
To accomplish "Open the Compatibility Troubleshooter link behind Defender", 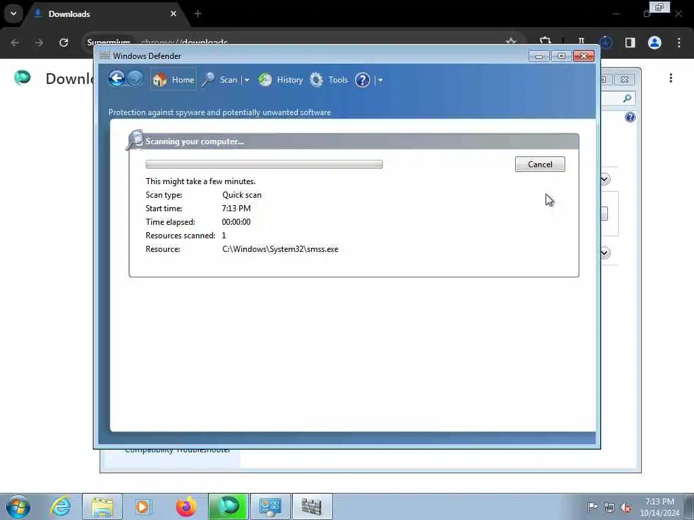I will 178,450.
